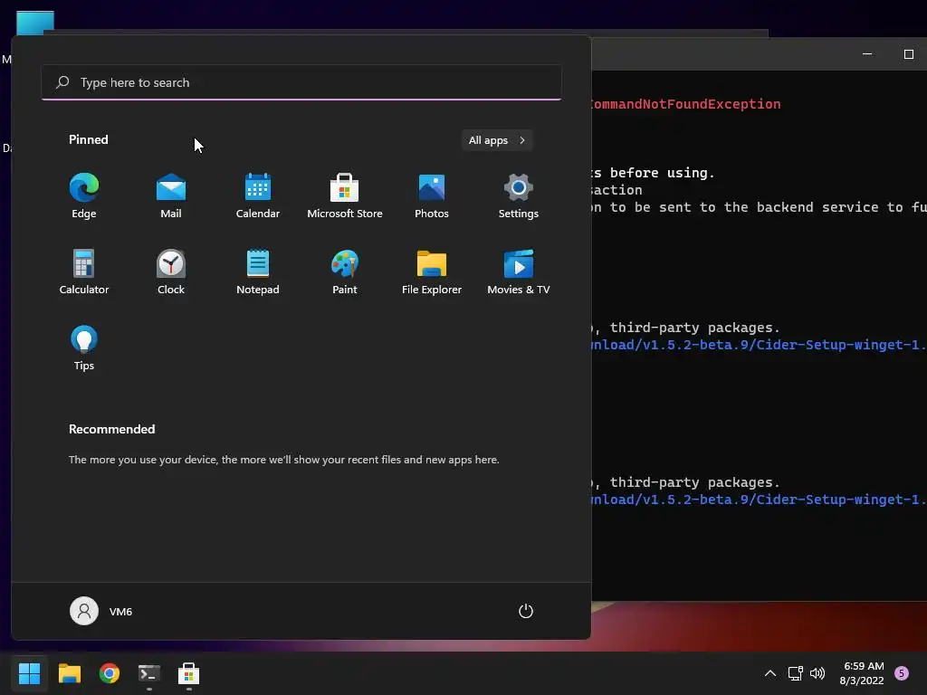927x695 pixels.
Task: Open Microsoft Store from the taskbar
Action: [188, 673]
